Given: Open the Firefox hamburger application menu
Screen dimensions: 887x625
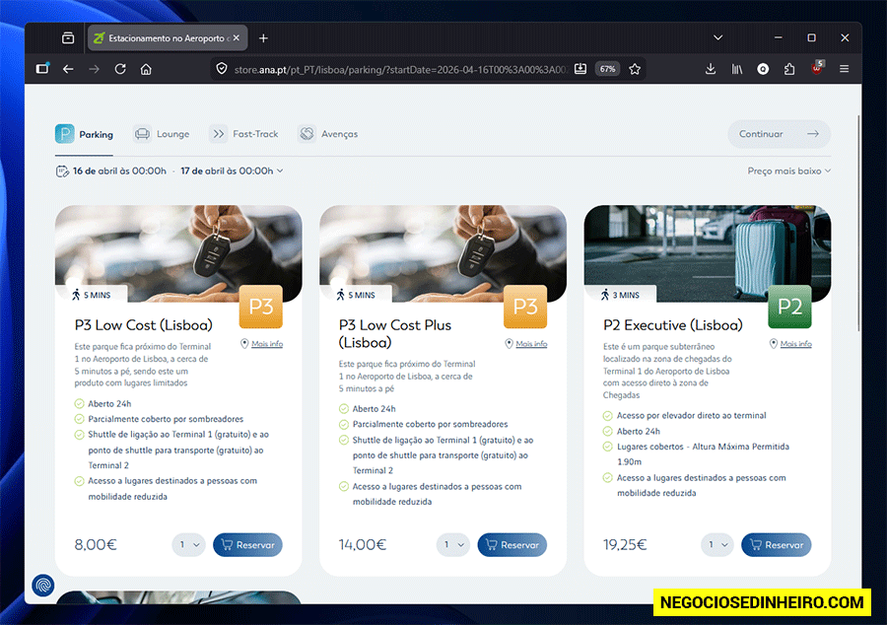Looking at the screenshot, I should [844, 69].
